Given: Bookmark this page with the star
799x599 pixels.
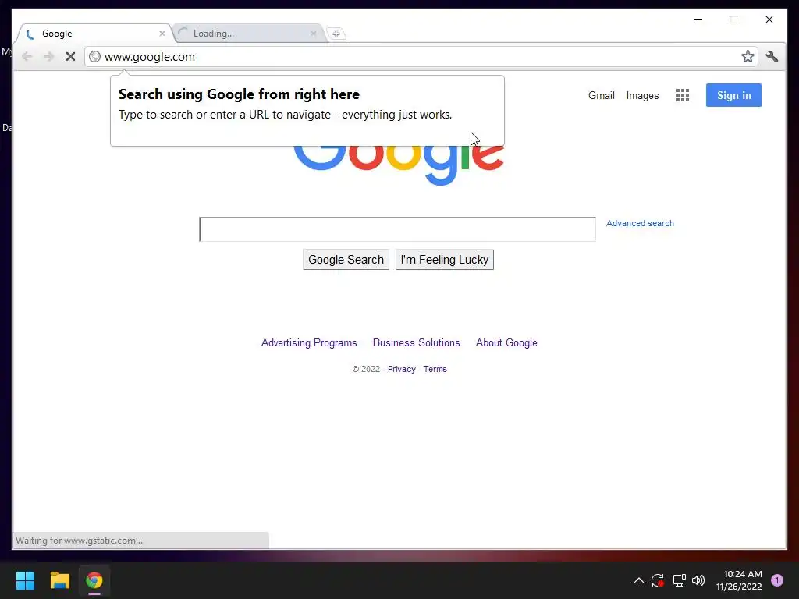Looking at the screenshot, I should 747,56.
